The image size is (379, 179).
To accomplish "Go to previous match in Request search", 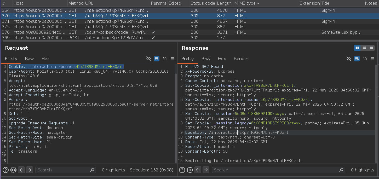I will point(22,170).
